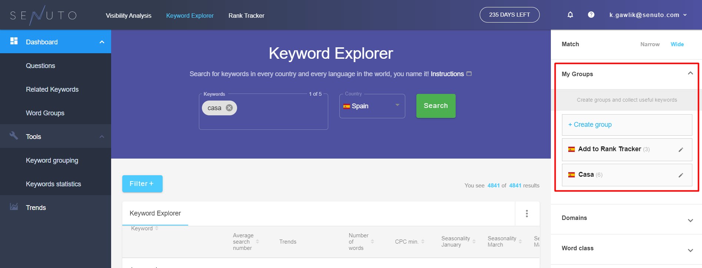Screen dimensions: 702x268
Task: Expand the Domains panel
Action: tap(690, 220)
